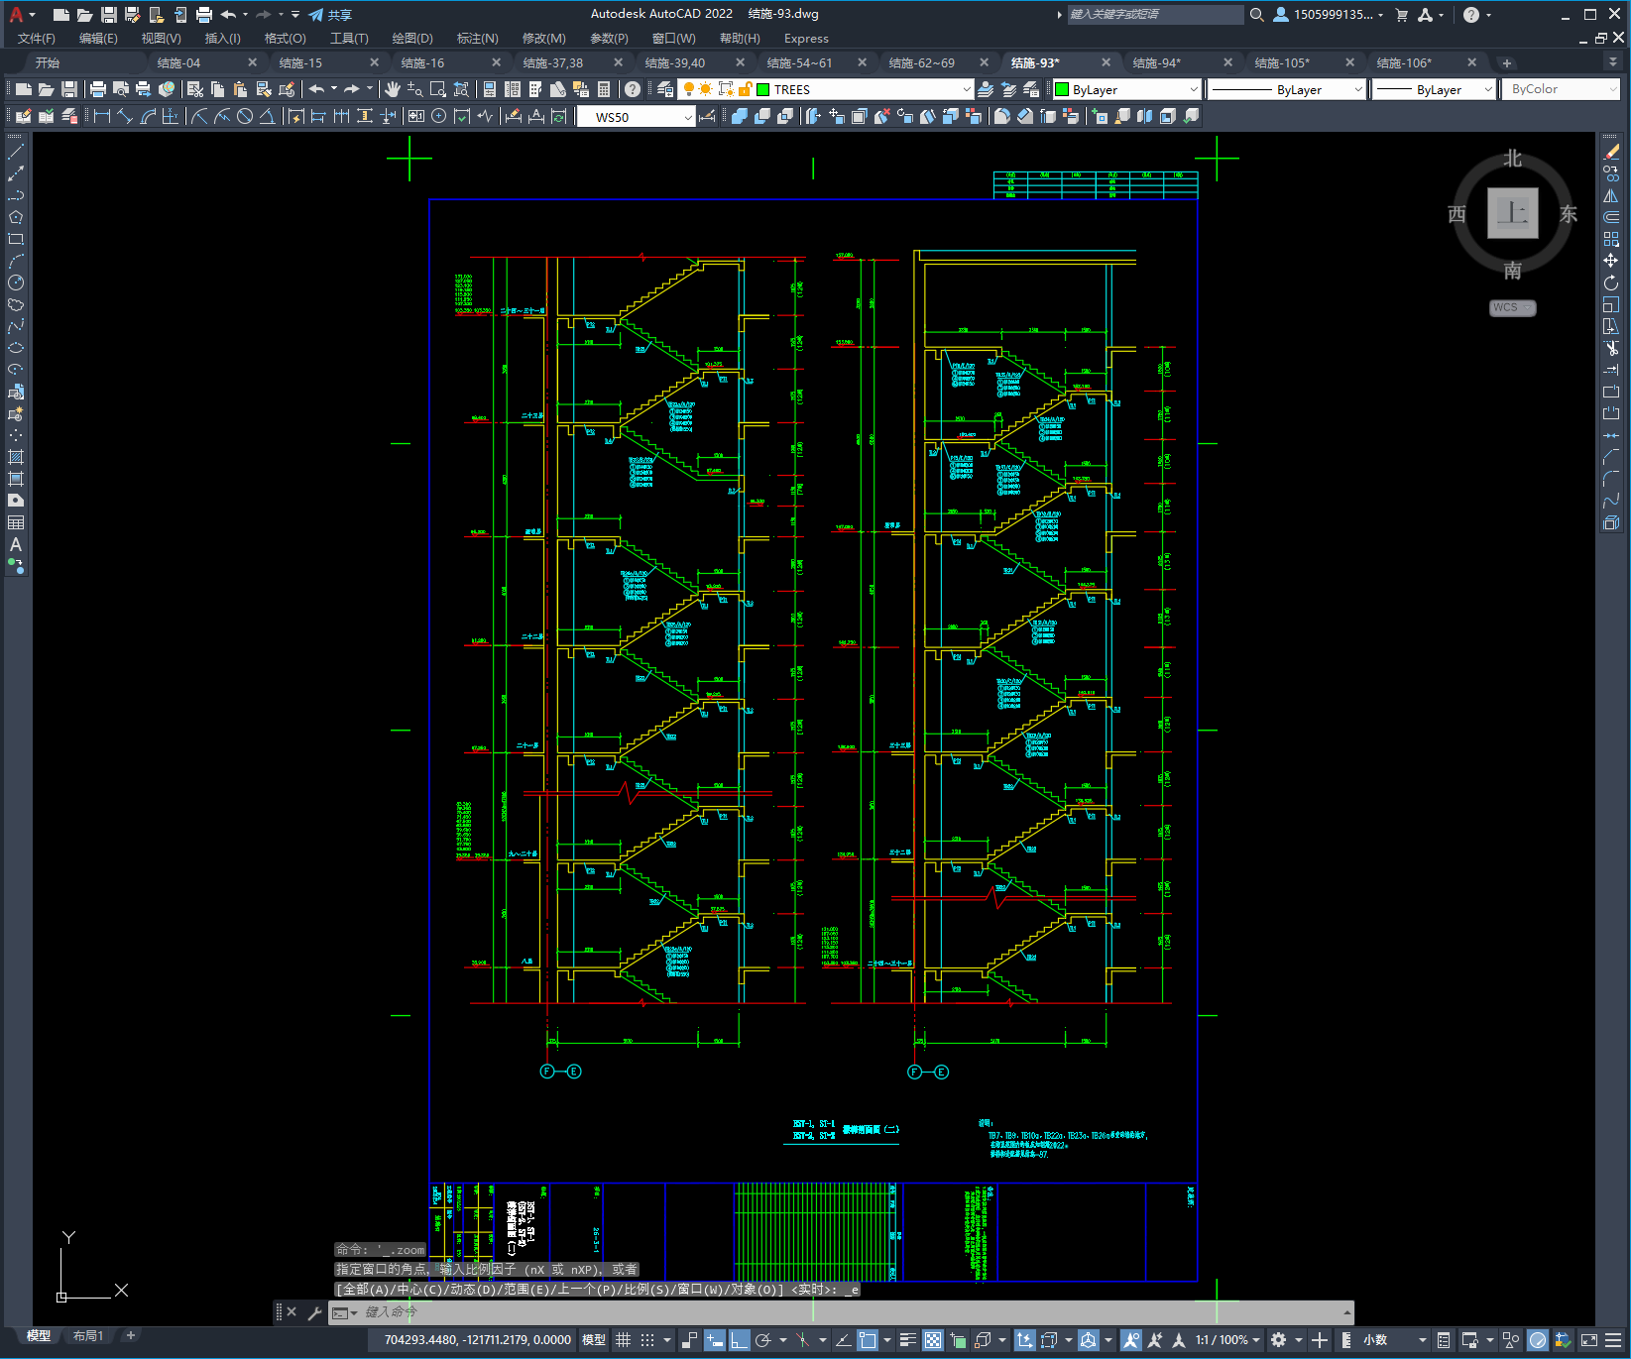Screen dimensions: 1631x1359
Task: Click the 共享 share button
Action: (x=330, y=15)
